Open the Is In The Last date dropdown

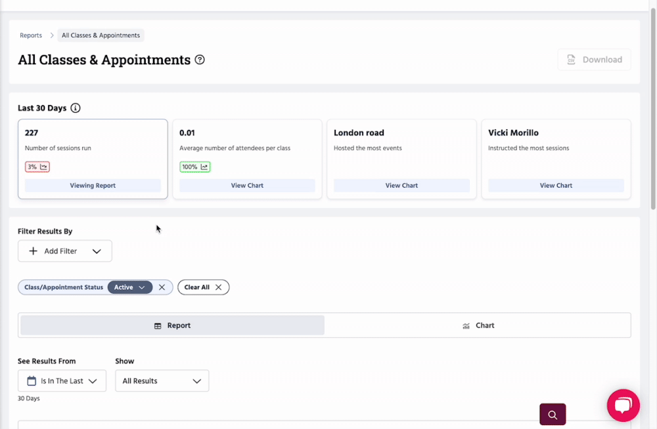[x=62, y=381]
